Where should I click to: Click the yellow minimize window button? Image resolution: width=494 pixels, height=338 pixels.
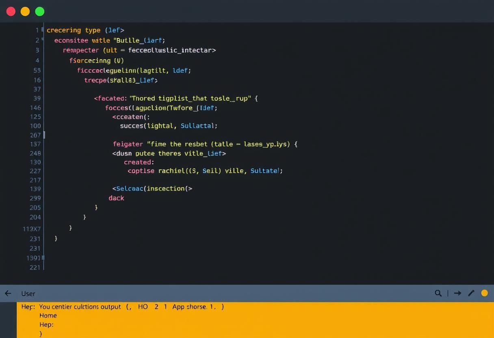(25, 11)
